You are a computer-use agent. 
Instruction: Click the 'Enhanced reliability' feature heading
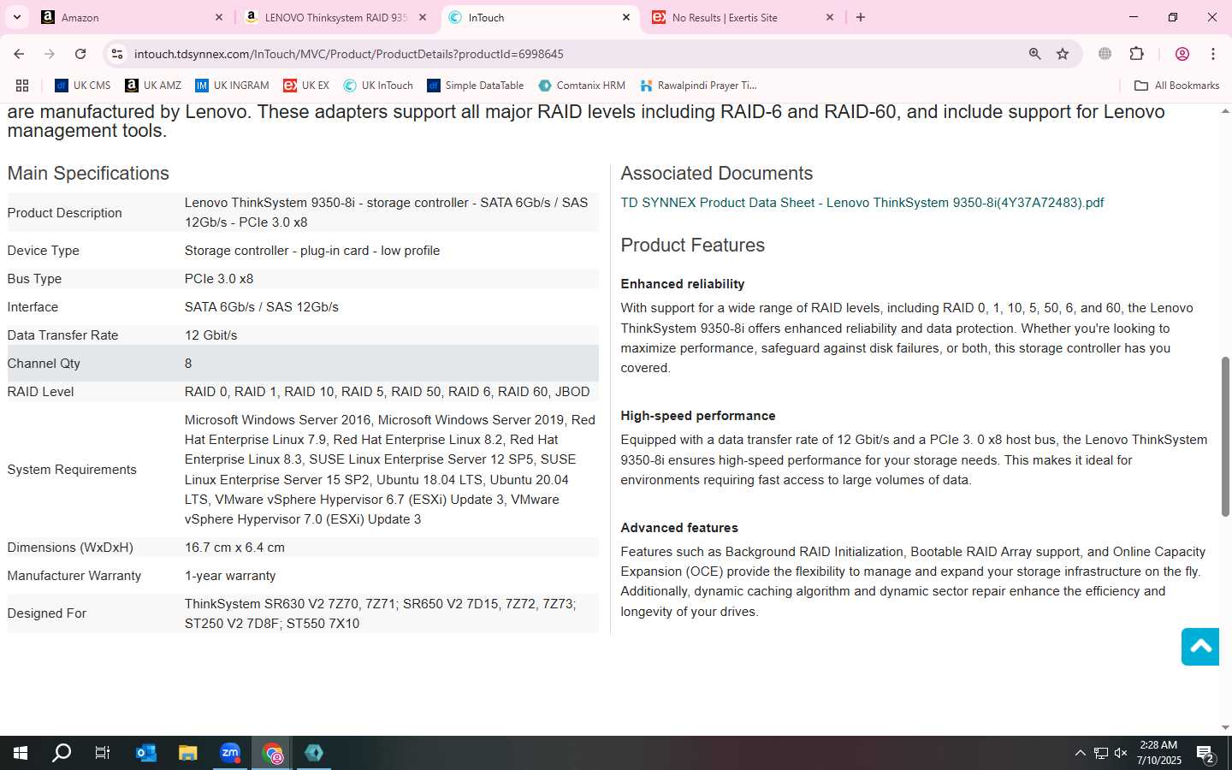pyautogui.click(x=682, y=284)
